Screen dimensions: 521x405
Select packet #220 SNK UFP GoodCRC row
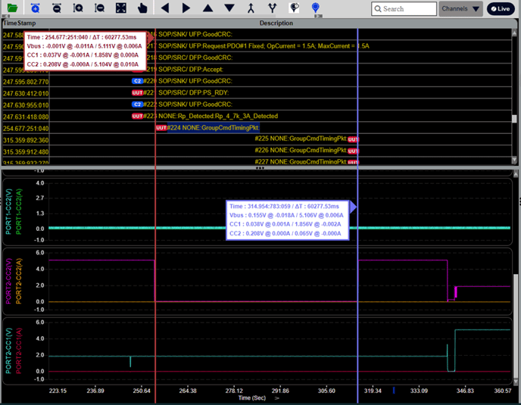[x=257, y=81]
